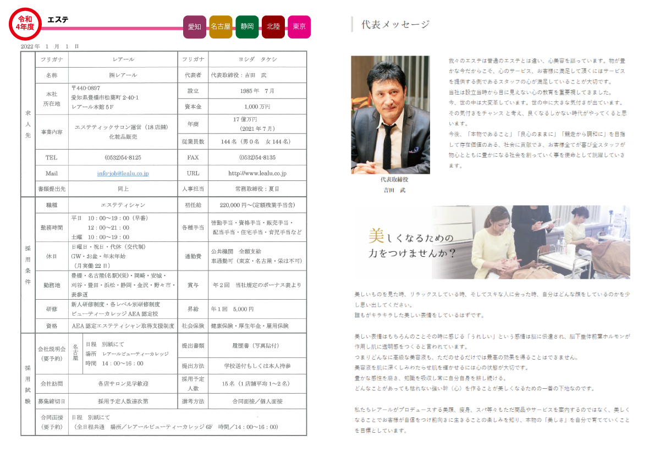This screenshot has height=463, width=655.
Task: Select the 募集締切日 label cell
Action: click(52, 401)
